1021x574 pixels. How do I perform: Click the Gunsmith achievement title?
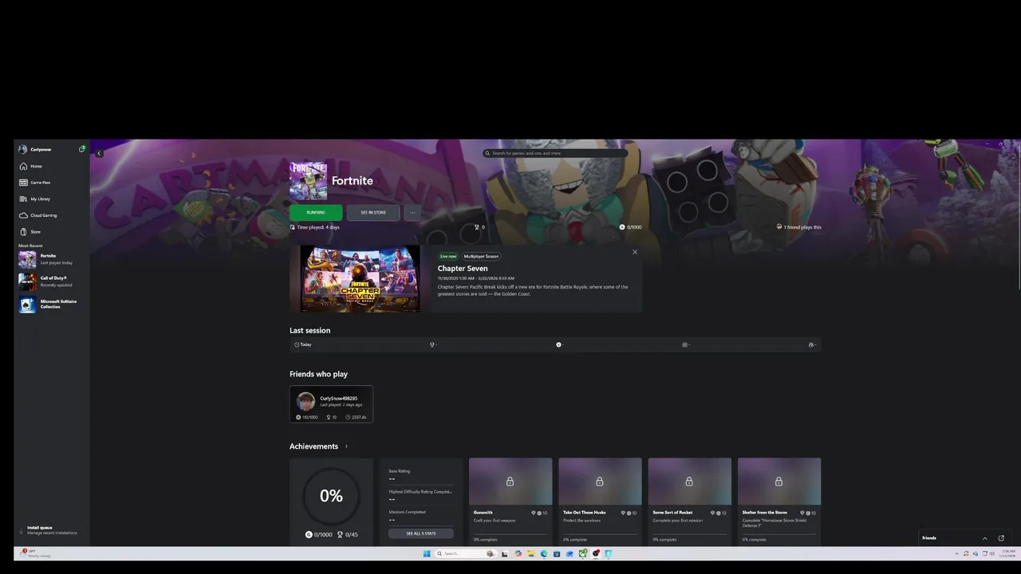click(483, 513)
